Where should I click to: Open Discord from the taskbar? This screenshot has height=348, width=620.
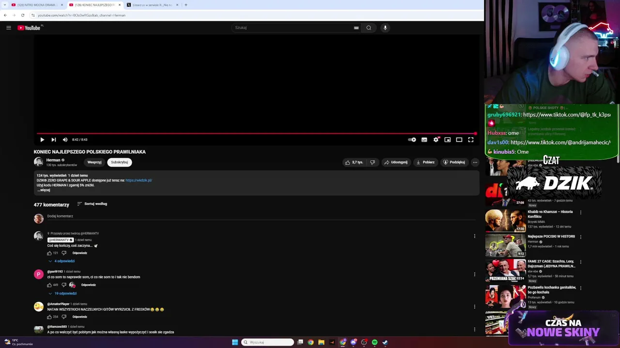354,342
